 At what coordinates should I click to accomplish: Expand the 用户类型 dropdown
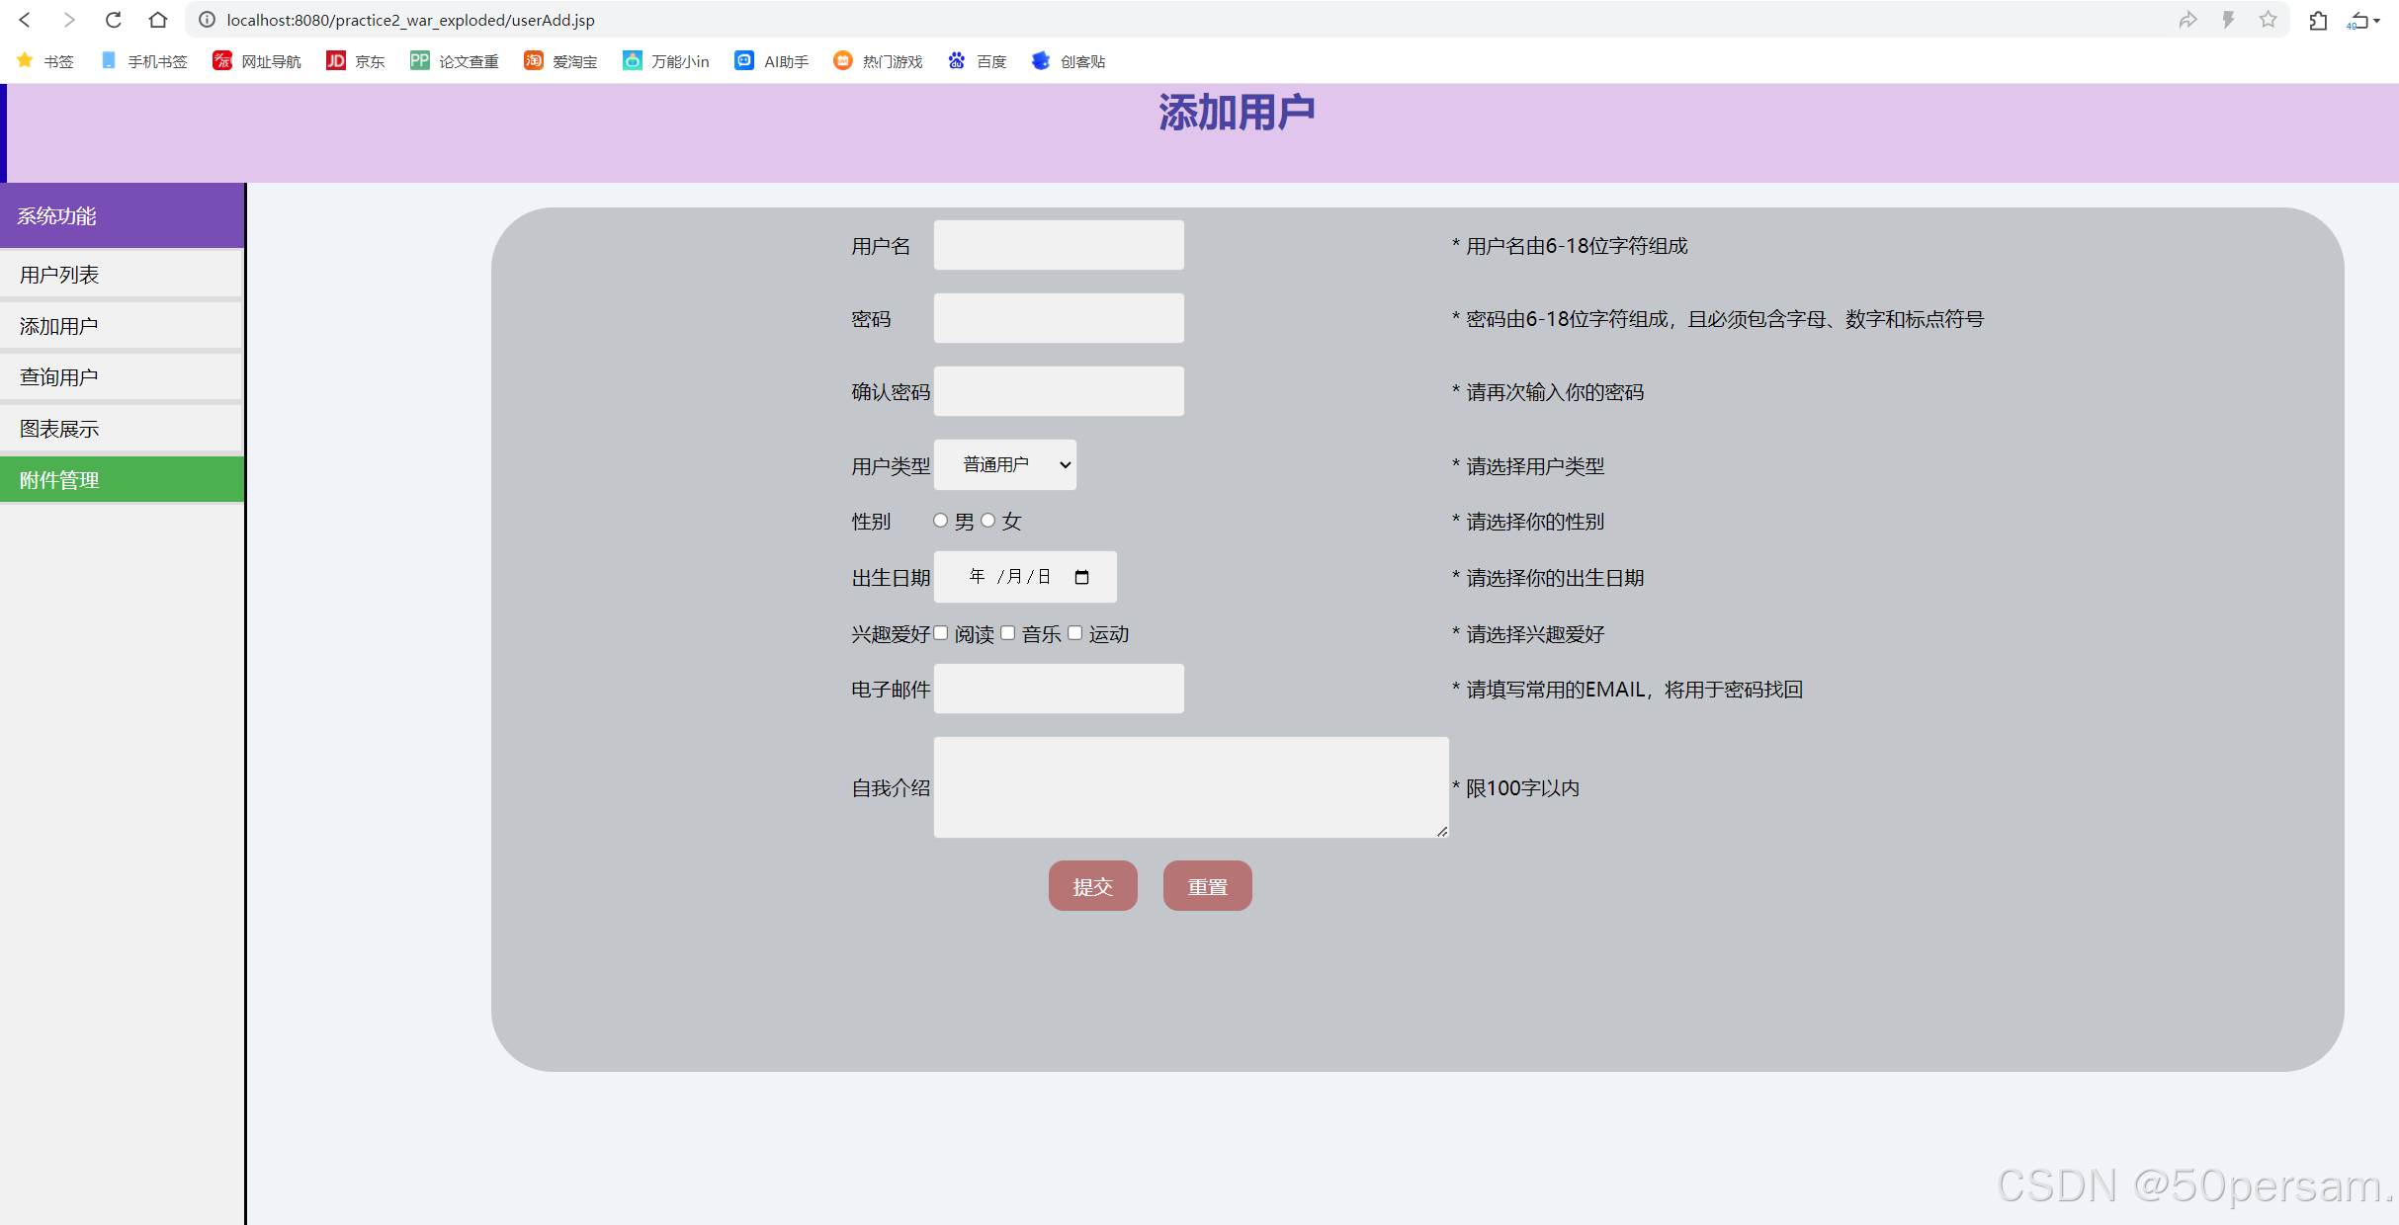coord(1005,464)
